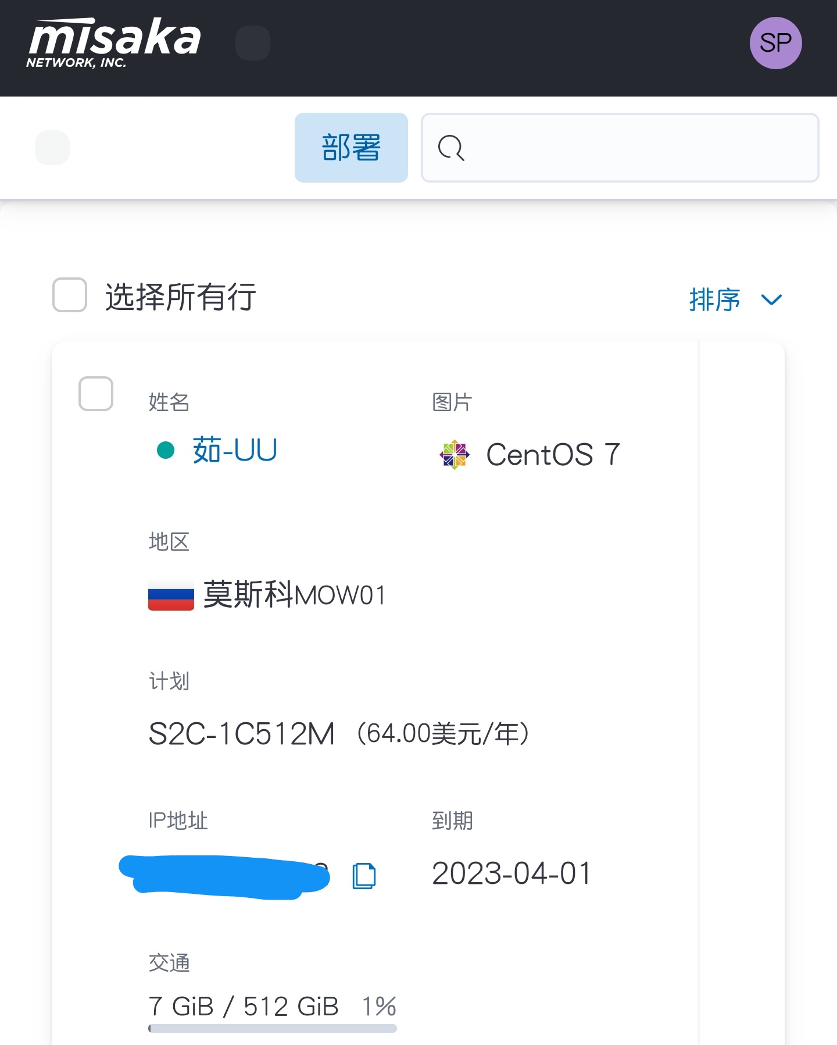Click the Russian flag icon
This screenshot has height=1045, width=837.
(171, 595)
